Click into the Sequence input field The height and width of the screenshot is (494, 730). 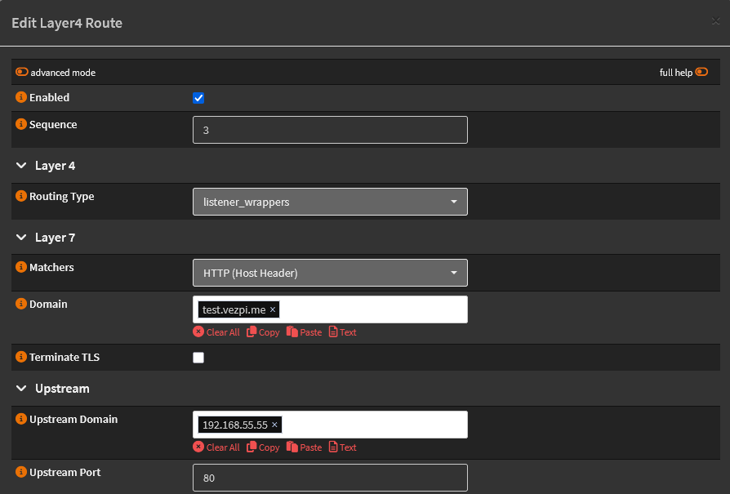tap(330, 130)
